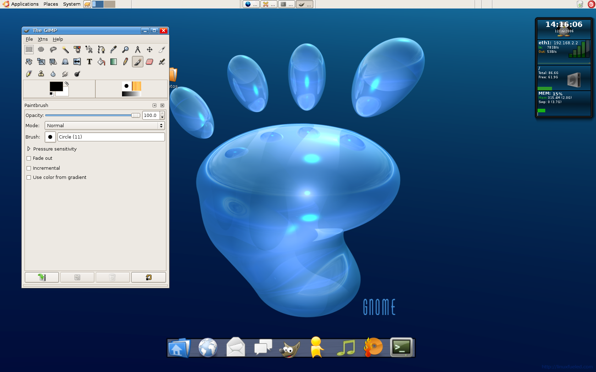This screenshot has width=596, height=372.
Task: Select the Crop knife tool
Action: (x=162, y=50)
